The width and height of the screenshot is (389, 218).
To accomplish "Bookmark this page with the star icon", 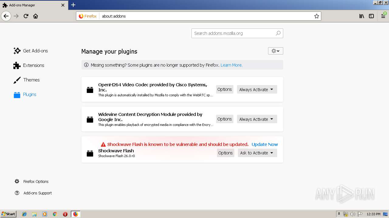I will pyautogui.click(x=316, y=16).
